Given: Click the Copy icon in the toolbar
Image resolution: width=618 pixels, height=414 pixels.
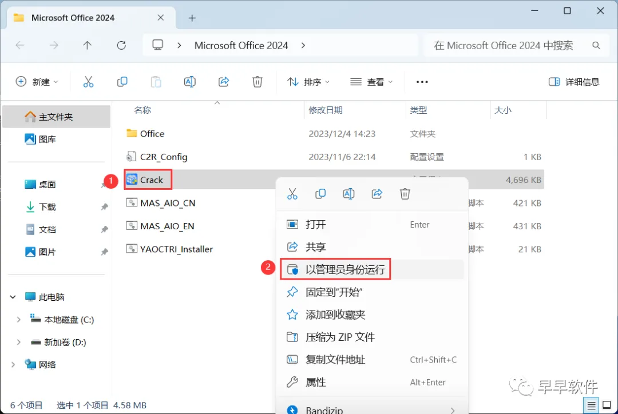Looking at the screenshot, I should 122,82.
